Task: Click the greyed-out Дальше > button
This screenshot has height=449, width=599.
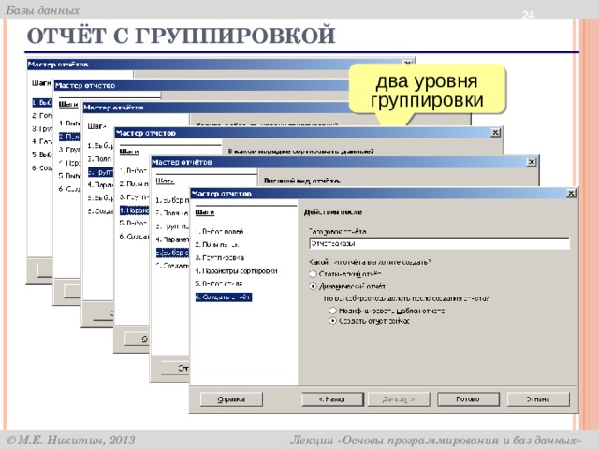Action: click(399, 399)
